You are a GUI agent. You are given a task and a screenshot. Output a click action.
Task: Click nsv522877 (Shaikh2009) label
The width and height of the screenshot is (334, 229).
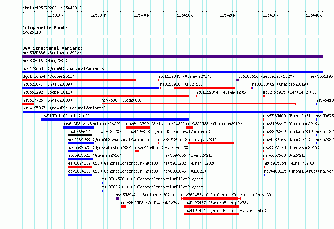click(47, 84)
